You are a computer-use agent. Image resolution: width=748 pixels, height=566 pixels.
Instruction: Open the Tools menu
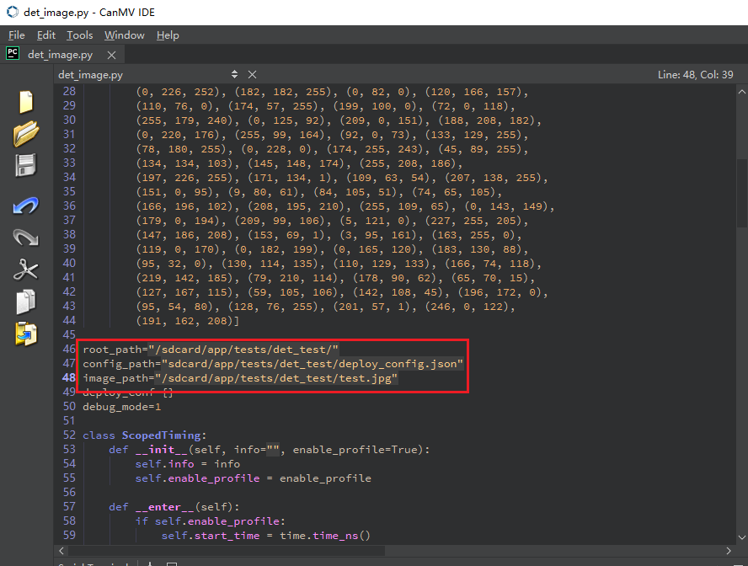80,35
